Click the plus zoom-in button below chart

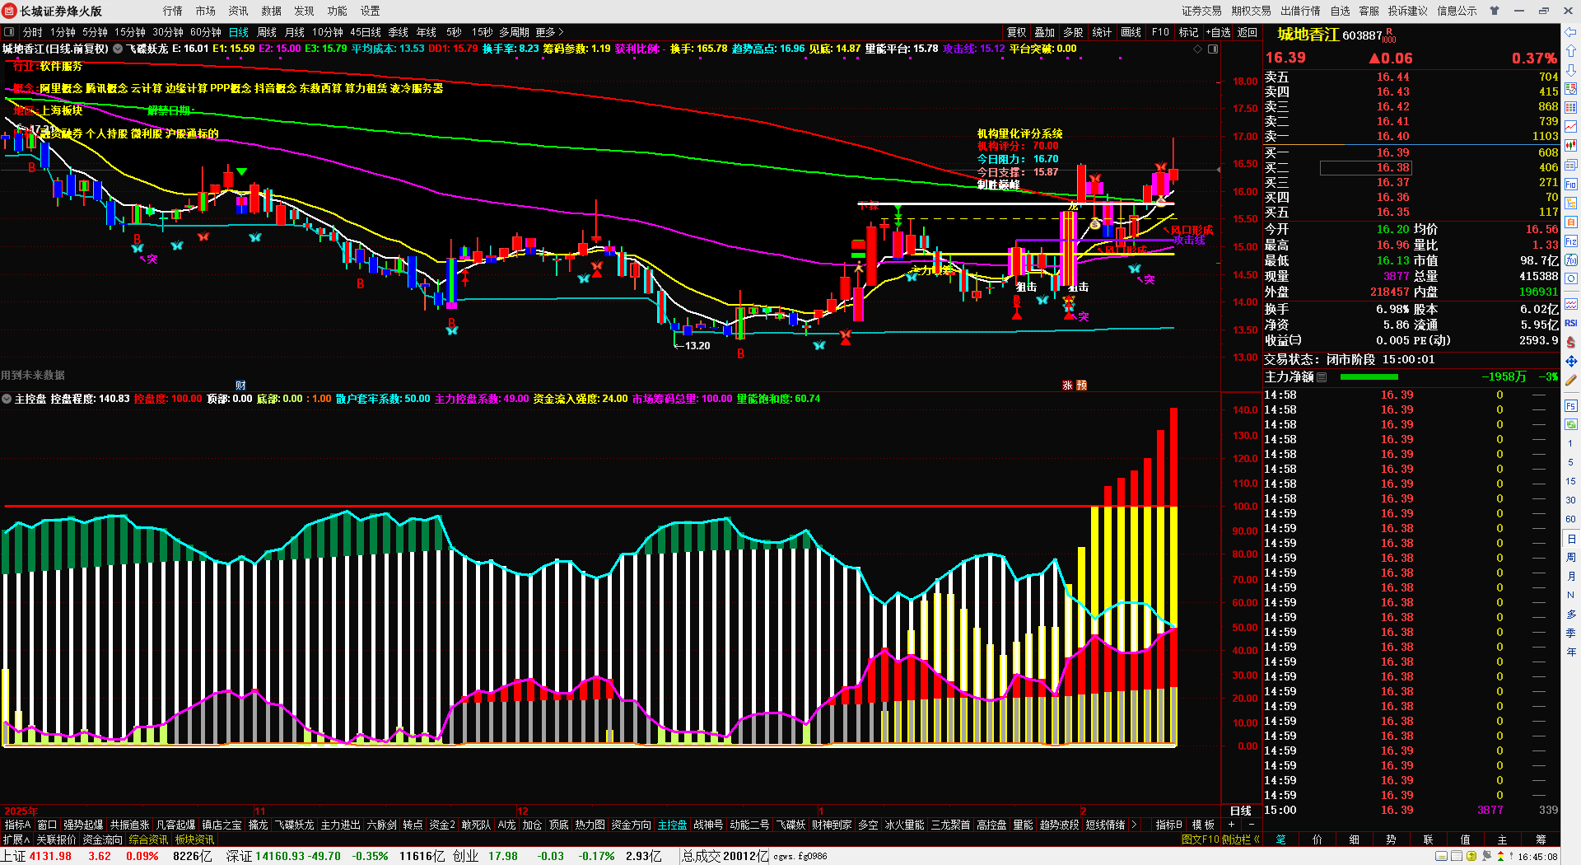tap(1231, 825)
